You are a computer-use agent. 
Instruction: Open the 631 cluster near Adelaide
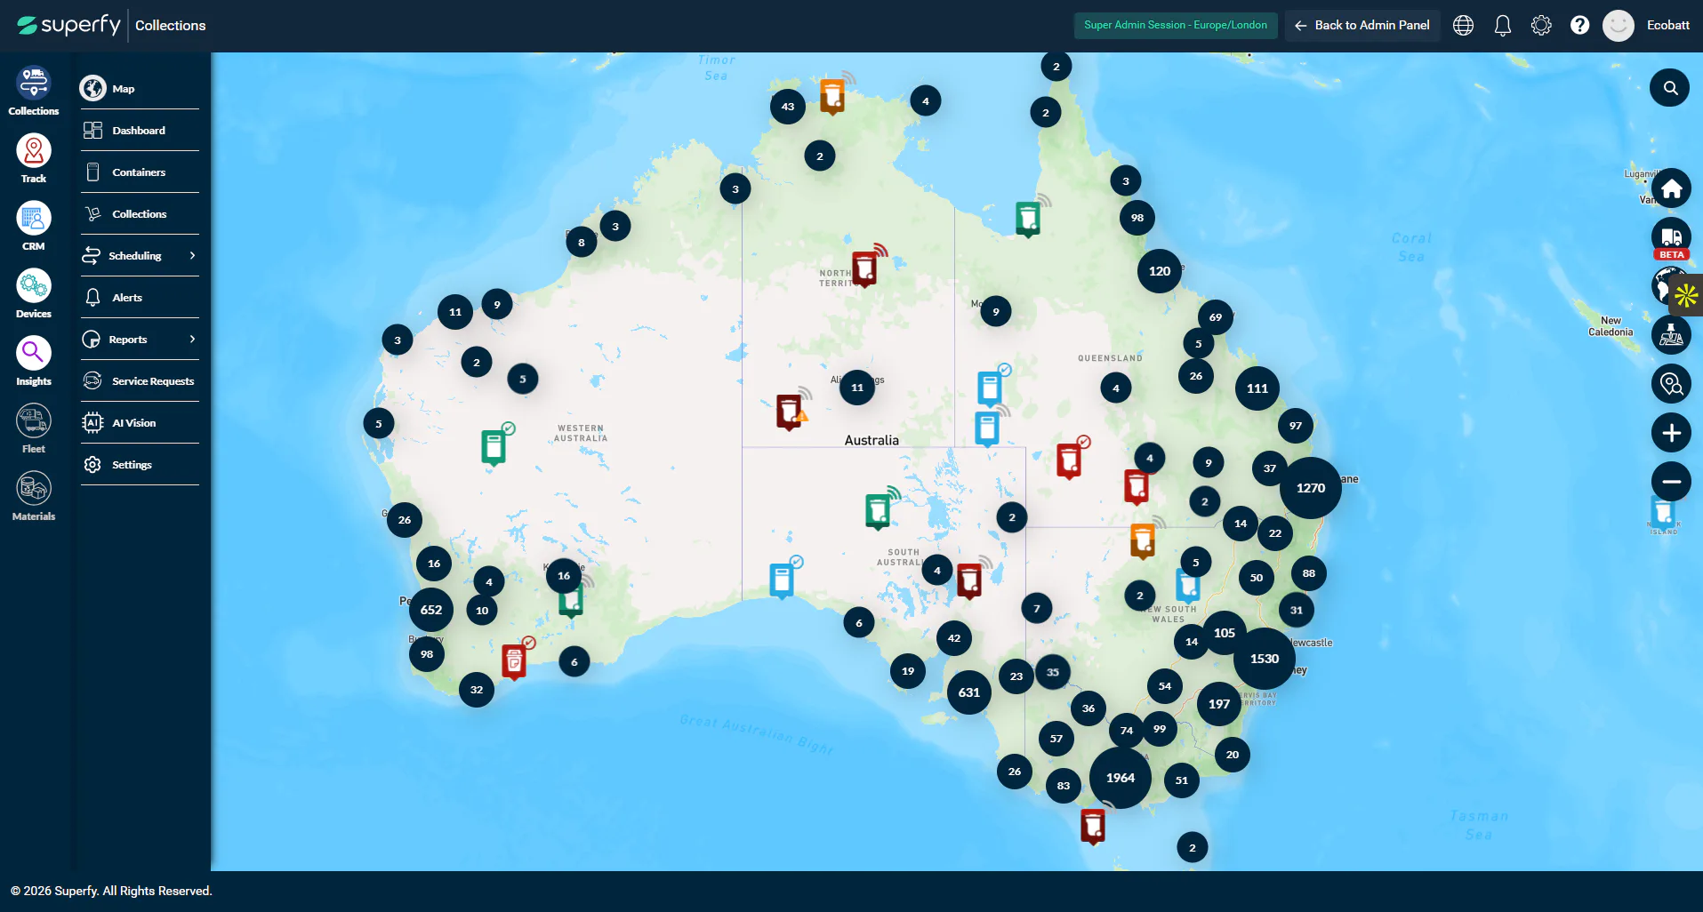(969, 692)
